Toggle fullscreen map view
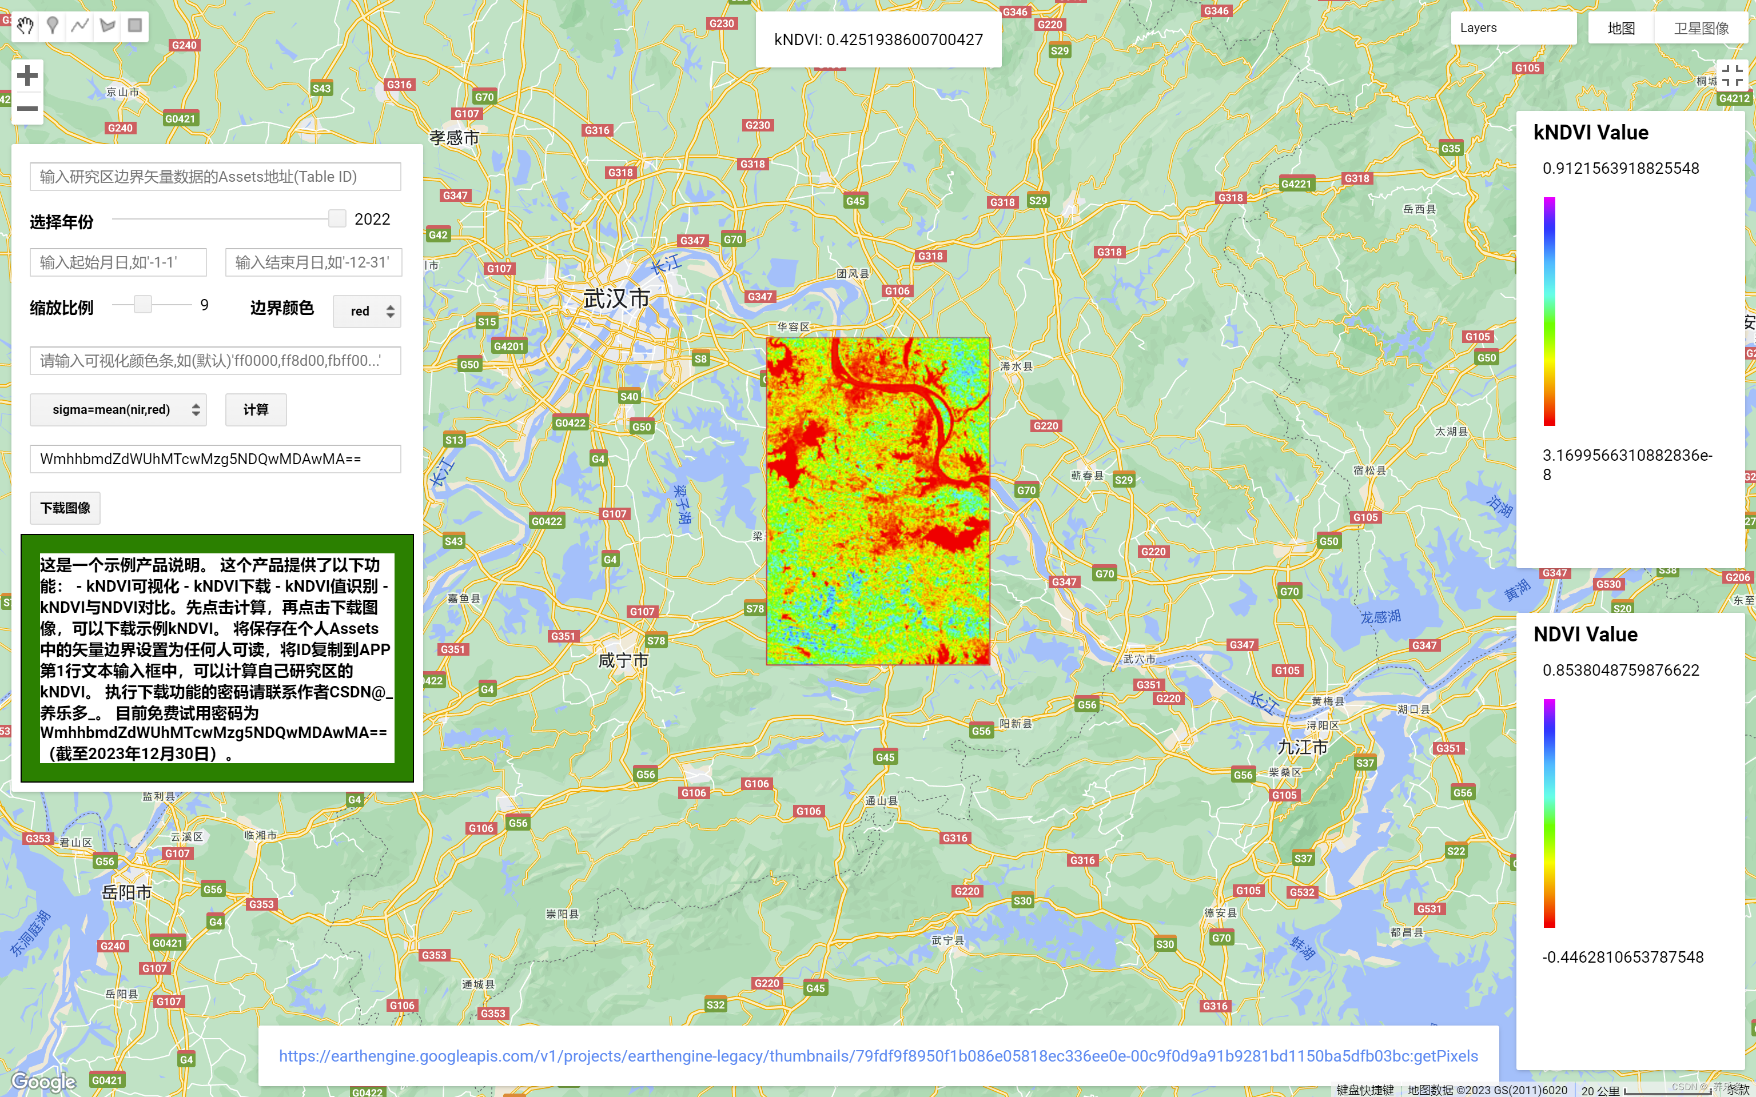 tap(1735, 75)
